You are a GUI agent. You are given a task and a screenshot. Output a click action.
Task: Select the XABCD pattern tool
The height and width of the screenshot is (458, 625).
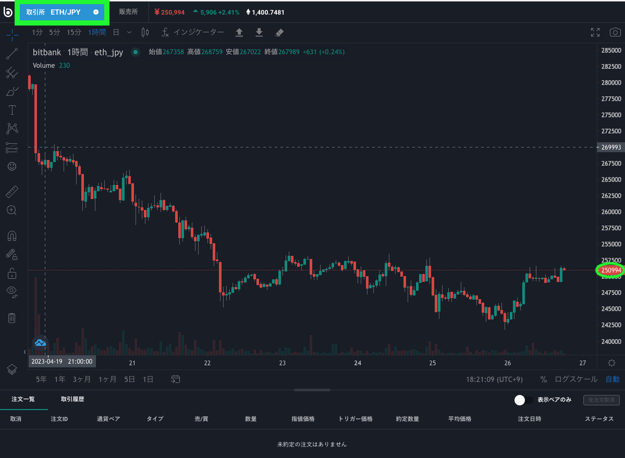coord(12,128)
